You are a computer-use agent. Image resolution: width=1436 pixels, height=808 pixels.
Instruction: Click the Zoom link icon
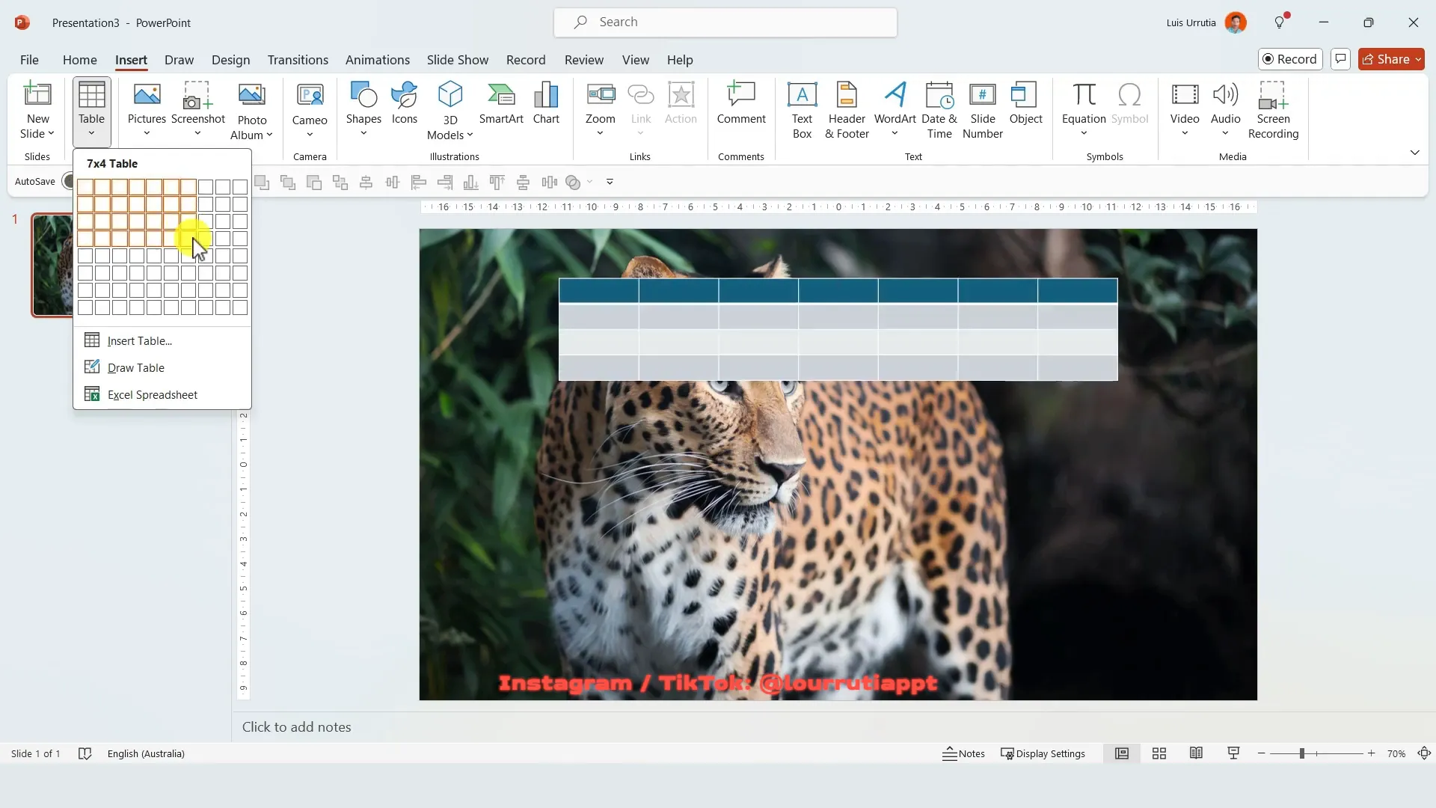point(601,95)
